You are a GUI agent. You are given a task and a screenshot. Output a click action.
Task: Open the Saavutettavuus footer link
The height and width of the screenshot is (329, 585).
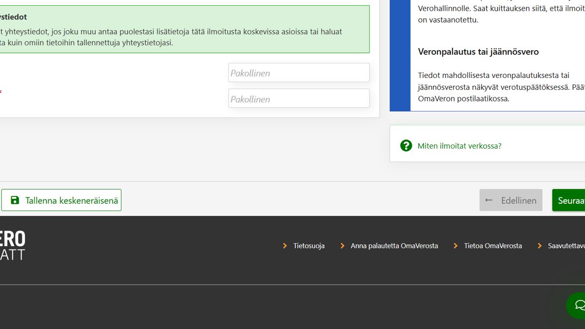click(x=566, y=246)
